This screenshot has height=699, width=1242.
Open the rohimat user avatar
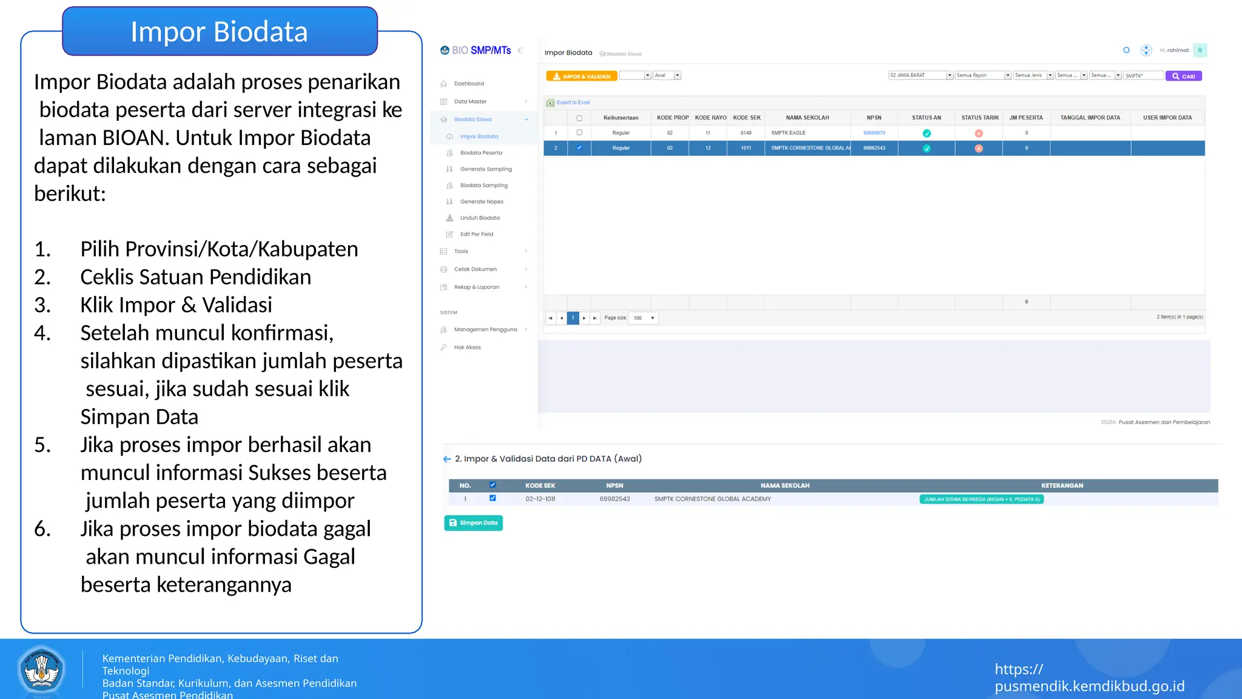coord(1200,50)
